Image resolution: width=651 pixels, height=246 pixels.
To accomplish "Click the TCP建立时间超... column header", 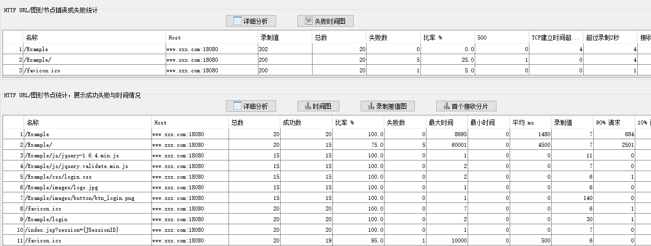I will (x=556, y=37).
